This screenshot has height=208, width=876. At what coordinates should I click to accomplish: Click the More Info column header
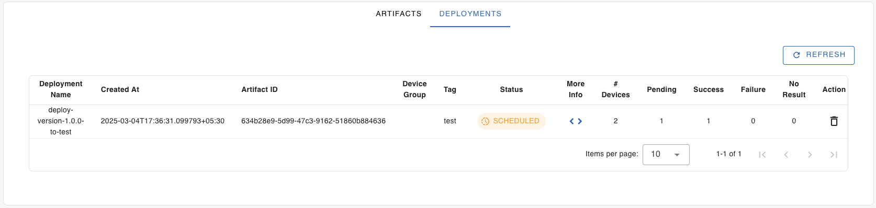[x=576, y=89]
